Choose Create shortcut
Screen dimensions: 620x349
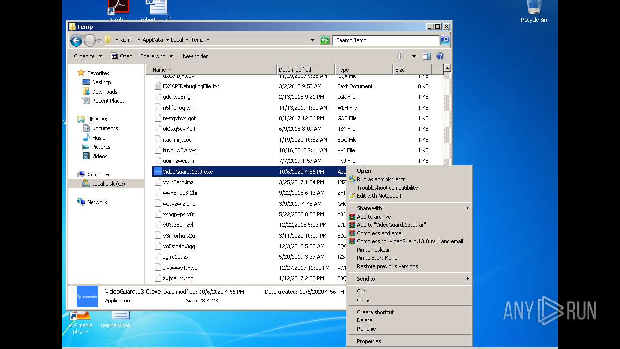410,312
